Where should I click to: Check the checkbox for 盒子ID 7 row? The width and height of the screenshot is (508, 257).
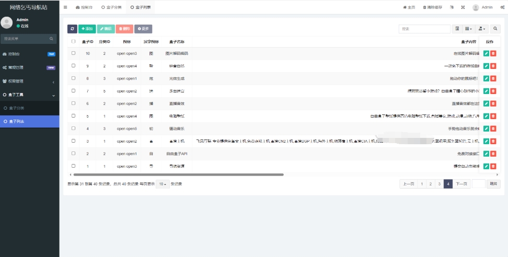[73, 91]
